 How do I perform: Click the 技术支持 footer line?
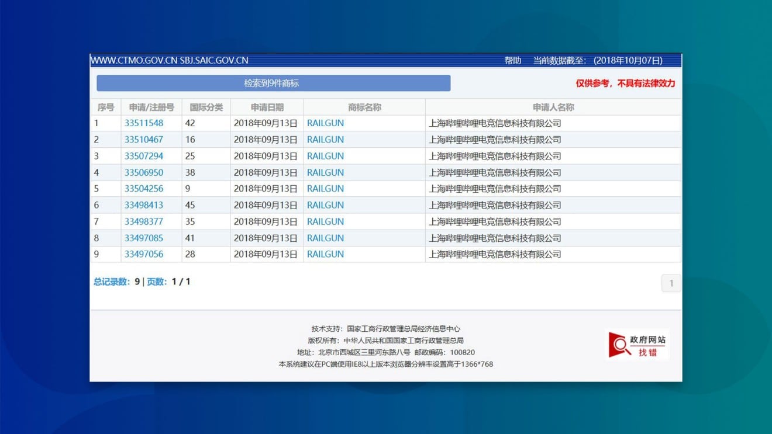386,329
